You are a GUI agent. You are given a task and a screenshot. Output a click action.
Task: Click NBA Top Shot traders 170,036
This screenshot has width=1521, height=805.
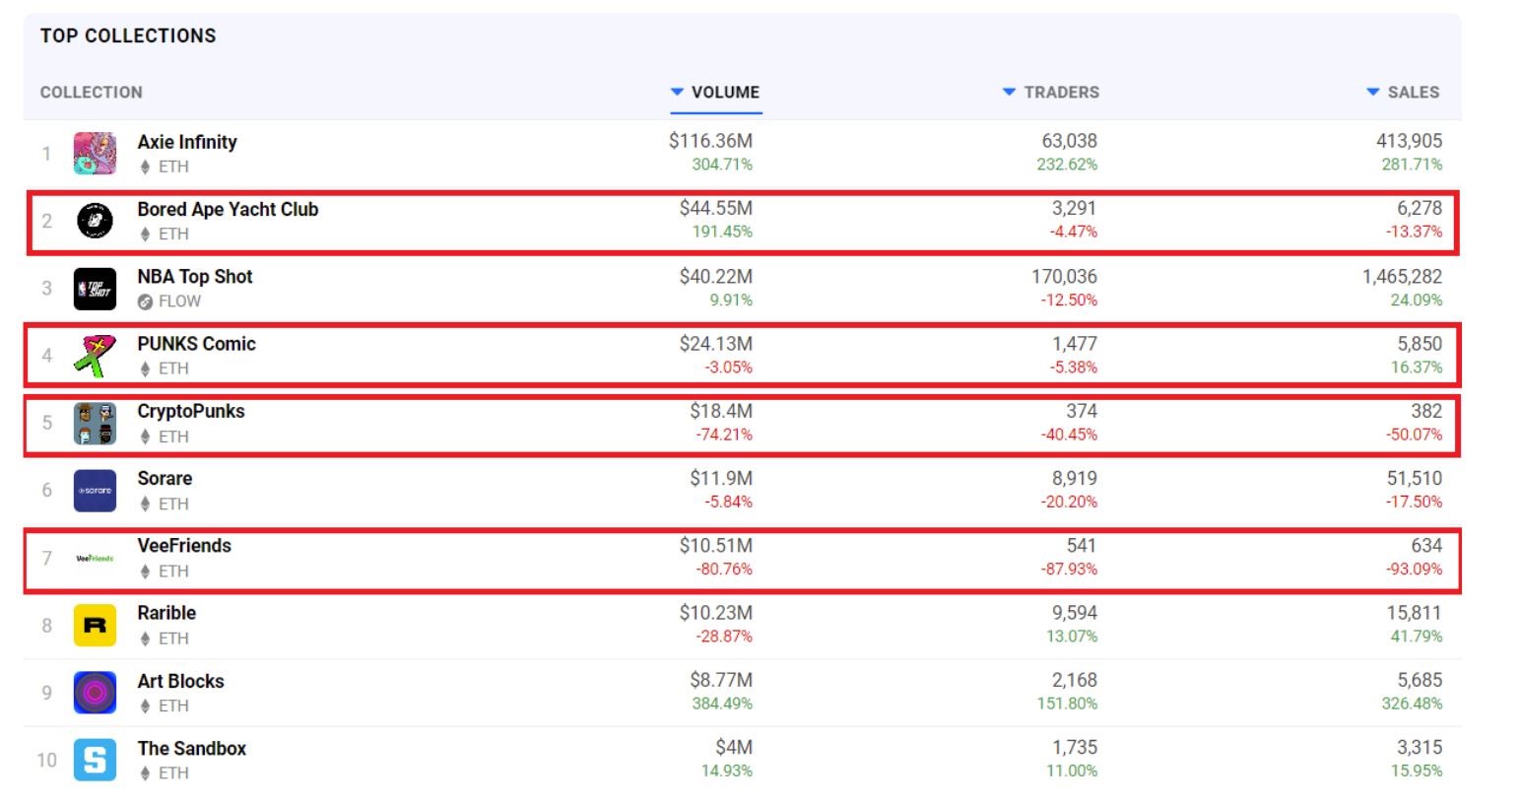point(1064,277)
